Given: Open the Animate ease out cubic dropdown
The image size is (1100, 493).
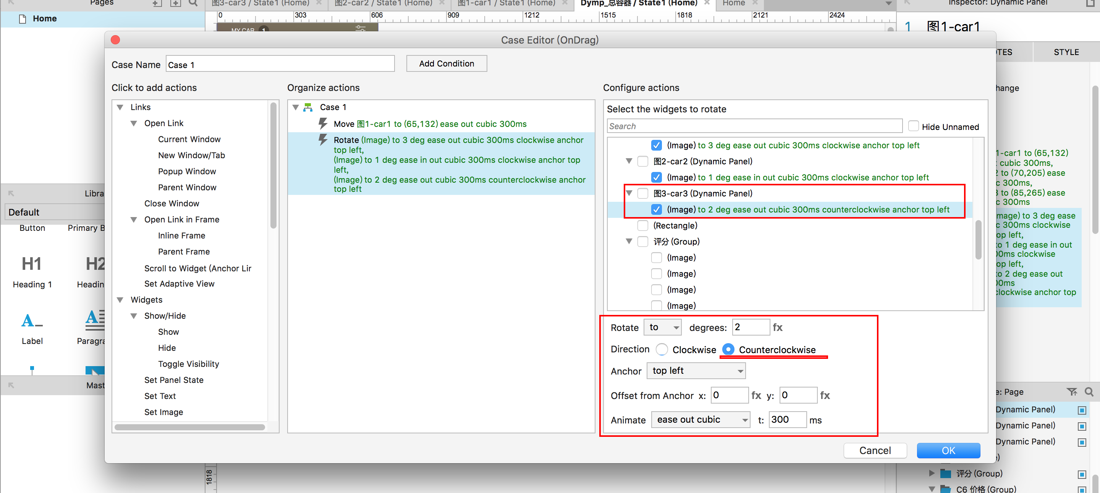Looking at the screenshot, I should pyautogui.click(x=700, y=420).
